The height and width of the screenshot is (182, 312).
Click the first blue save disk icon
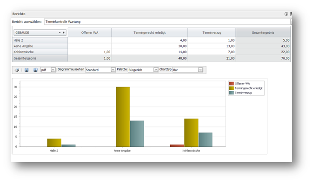click(27, 70)
